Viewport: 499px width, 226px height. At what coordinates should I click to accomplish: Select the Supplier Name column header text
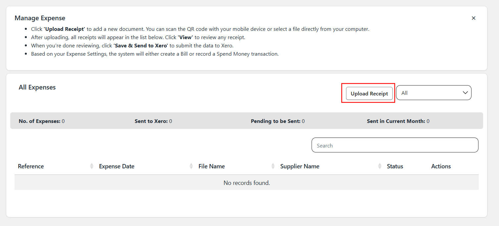click(x=300, y=166)
